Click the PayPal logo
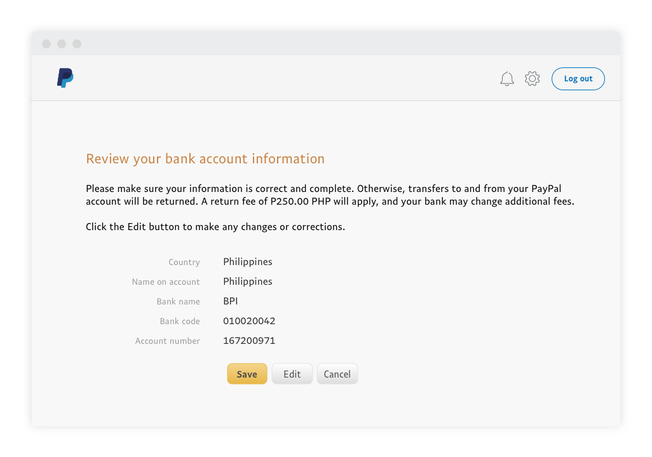This screenshot has width=652, height=457. pyautogui.click(x=65, y=78)
